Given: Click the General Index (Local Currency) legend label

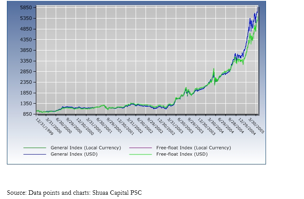Looking at the screenshot, I should 85,148.
